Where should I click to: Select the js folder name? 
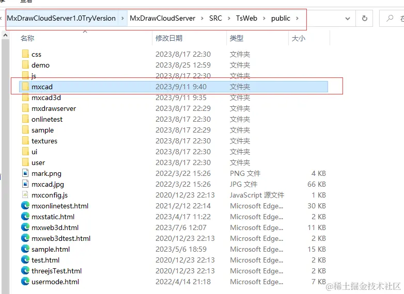click(x=34, y=76)
